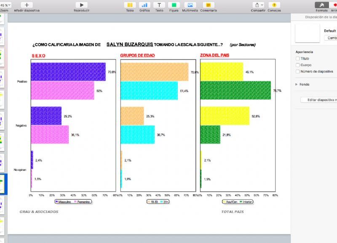Select the cyan 36,7% Negativo bar
This screenshot has height=243, width=337.
(138, 134)
